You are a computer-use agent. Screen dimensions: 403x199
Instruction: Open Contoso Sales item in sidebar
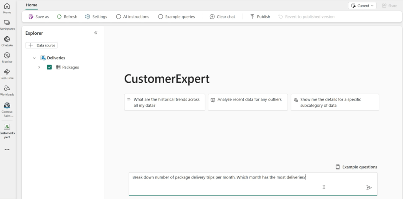coord(7,108)
